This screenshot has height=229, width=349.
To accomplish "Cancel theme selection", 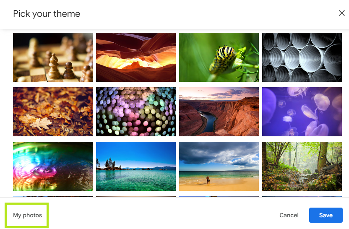I will 289,215.
